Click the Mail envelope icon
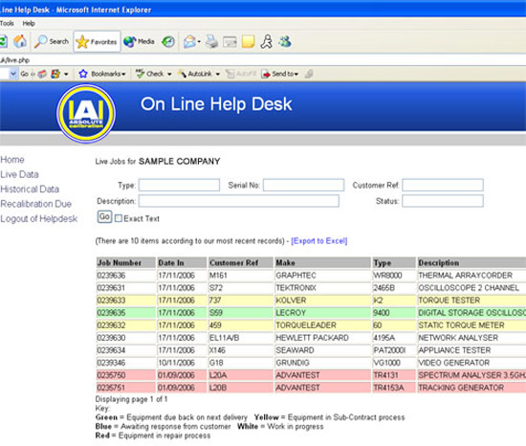Image resolution: width=526 pixels, height=446 pixels. pos(189,41)
